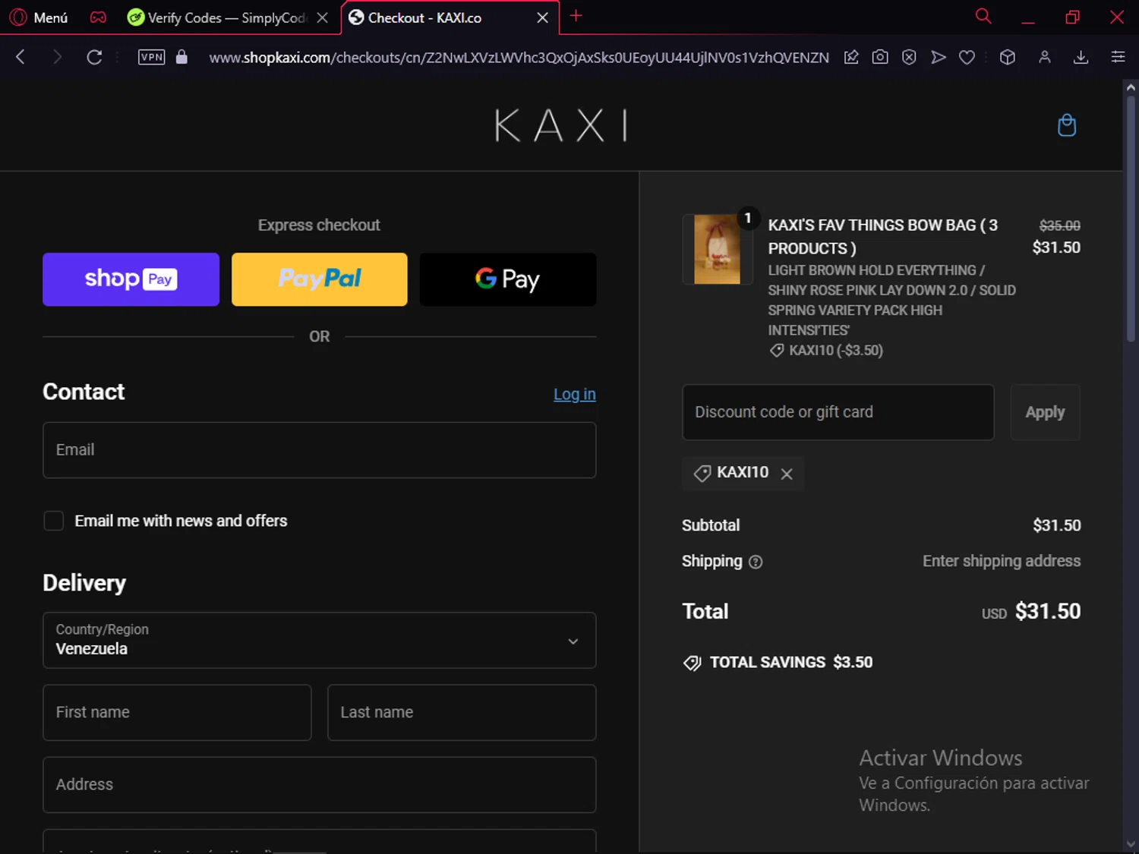The height and width of the screenshot is (854, 1139).
Task: Click the KAXI store logo
Action: click(561, 125)
